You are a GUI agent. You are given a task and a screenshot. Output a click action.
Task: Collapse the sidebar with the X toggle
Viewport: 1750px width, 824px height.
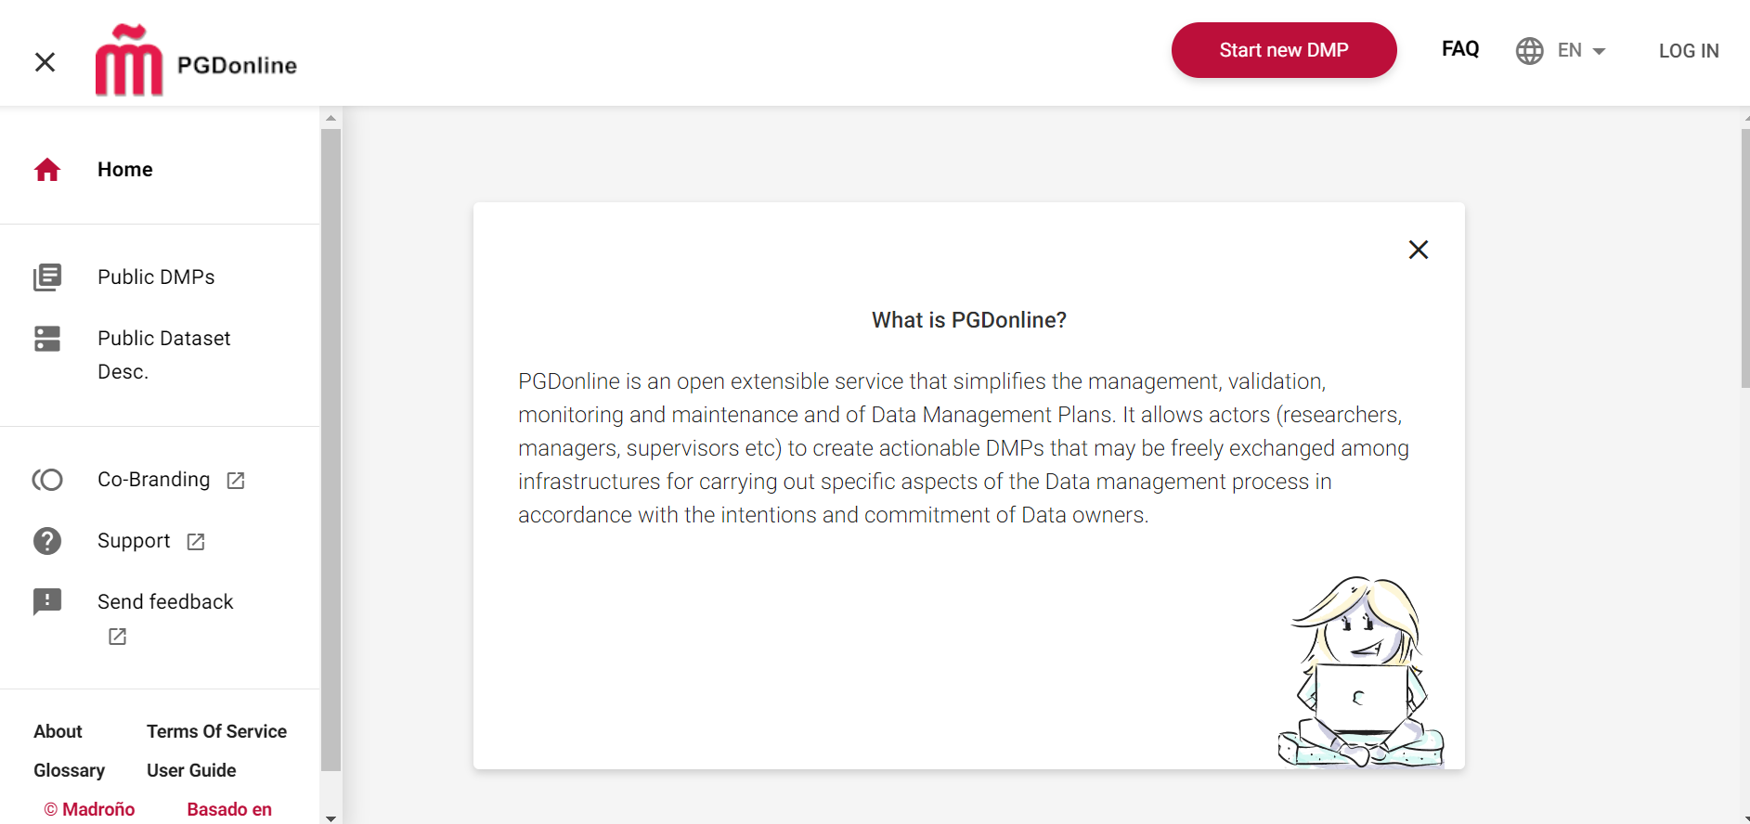(45, 62)
